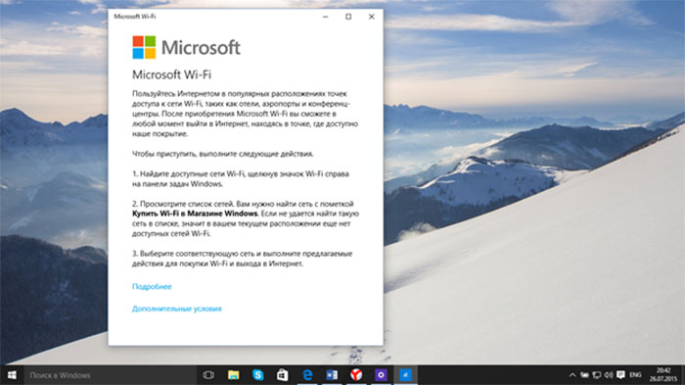
Task: Open the purple circle app in taskbar
Action: pos(381,375)
